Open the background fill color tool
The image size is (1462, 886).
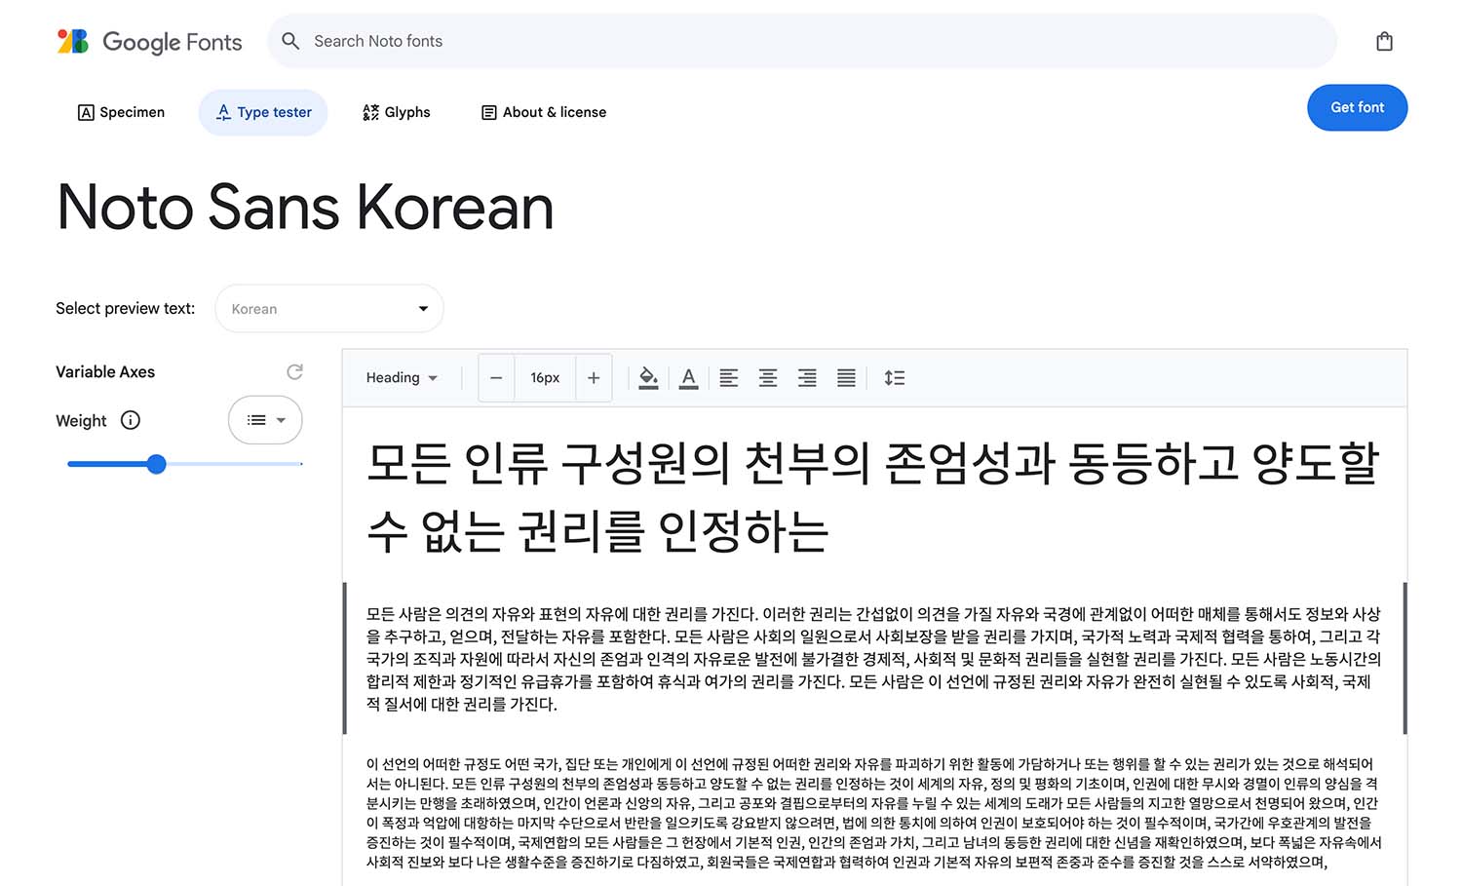tap(648, 378)
